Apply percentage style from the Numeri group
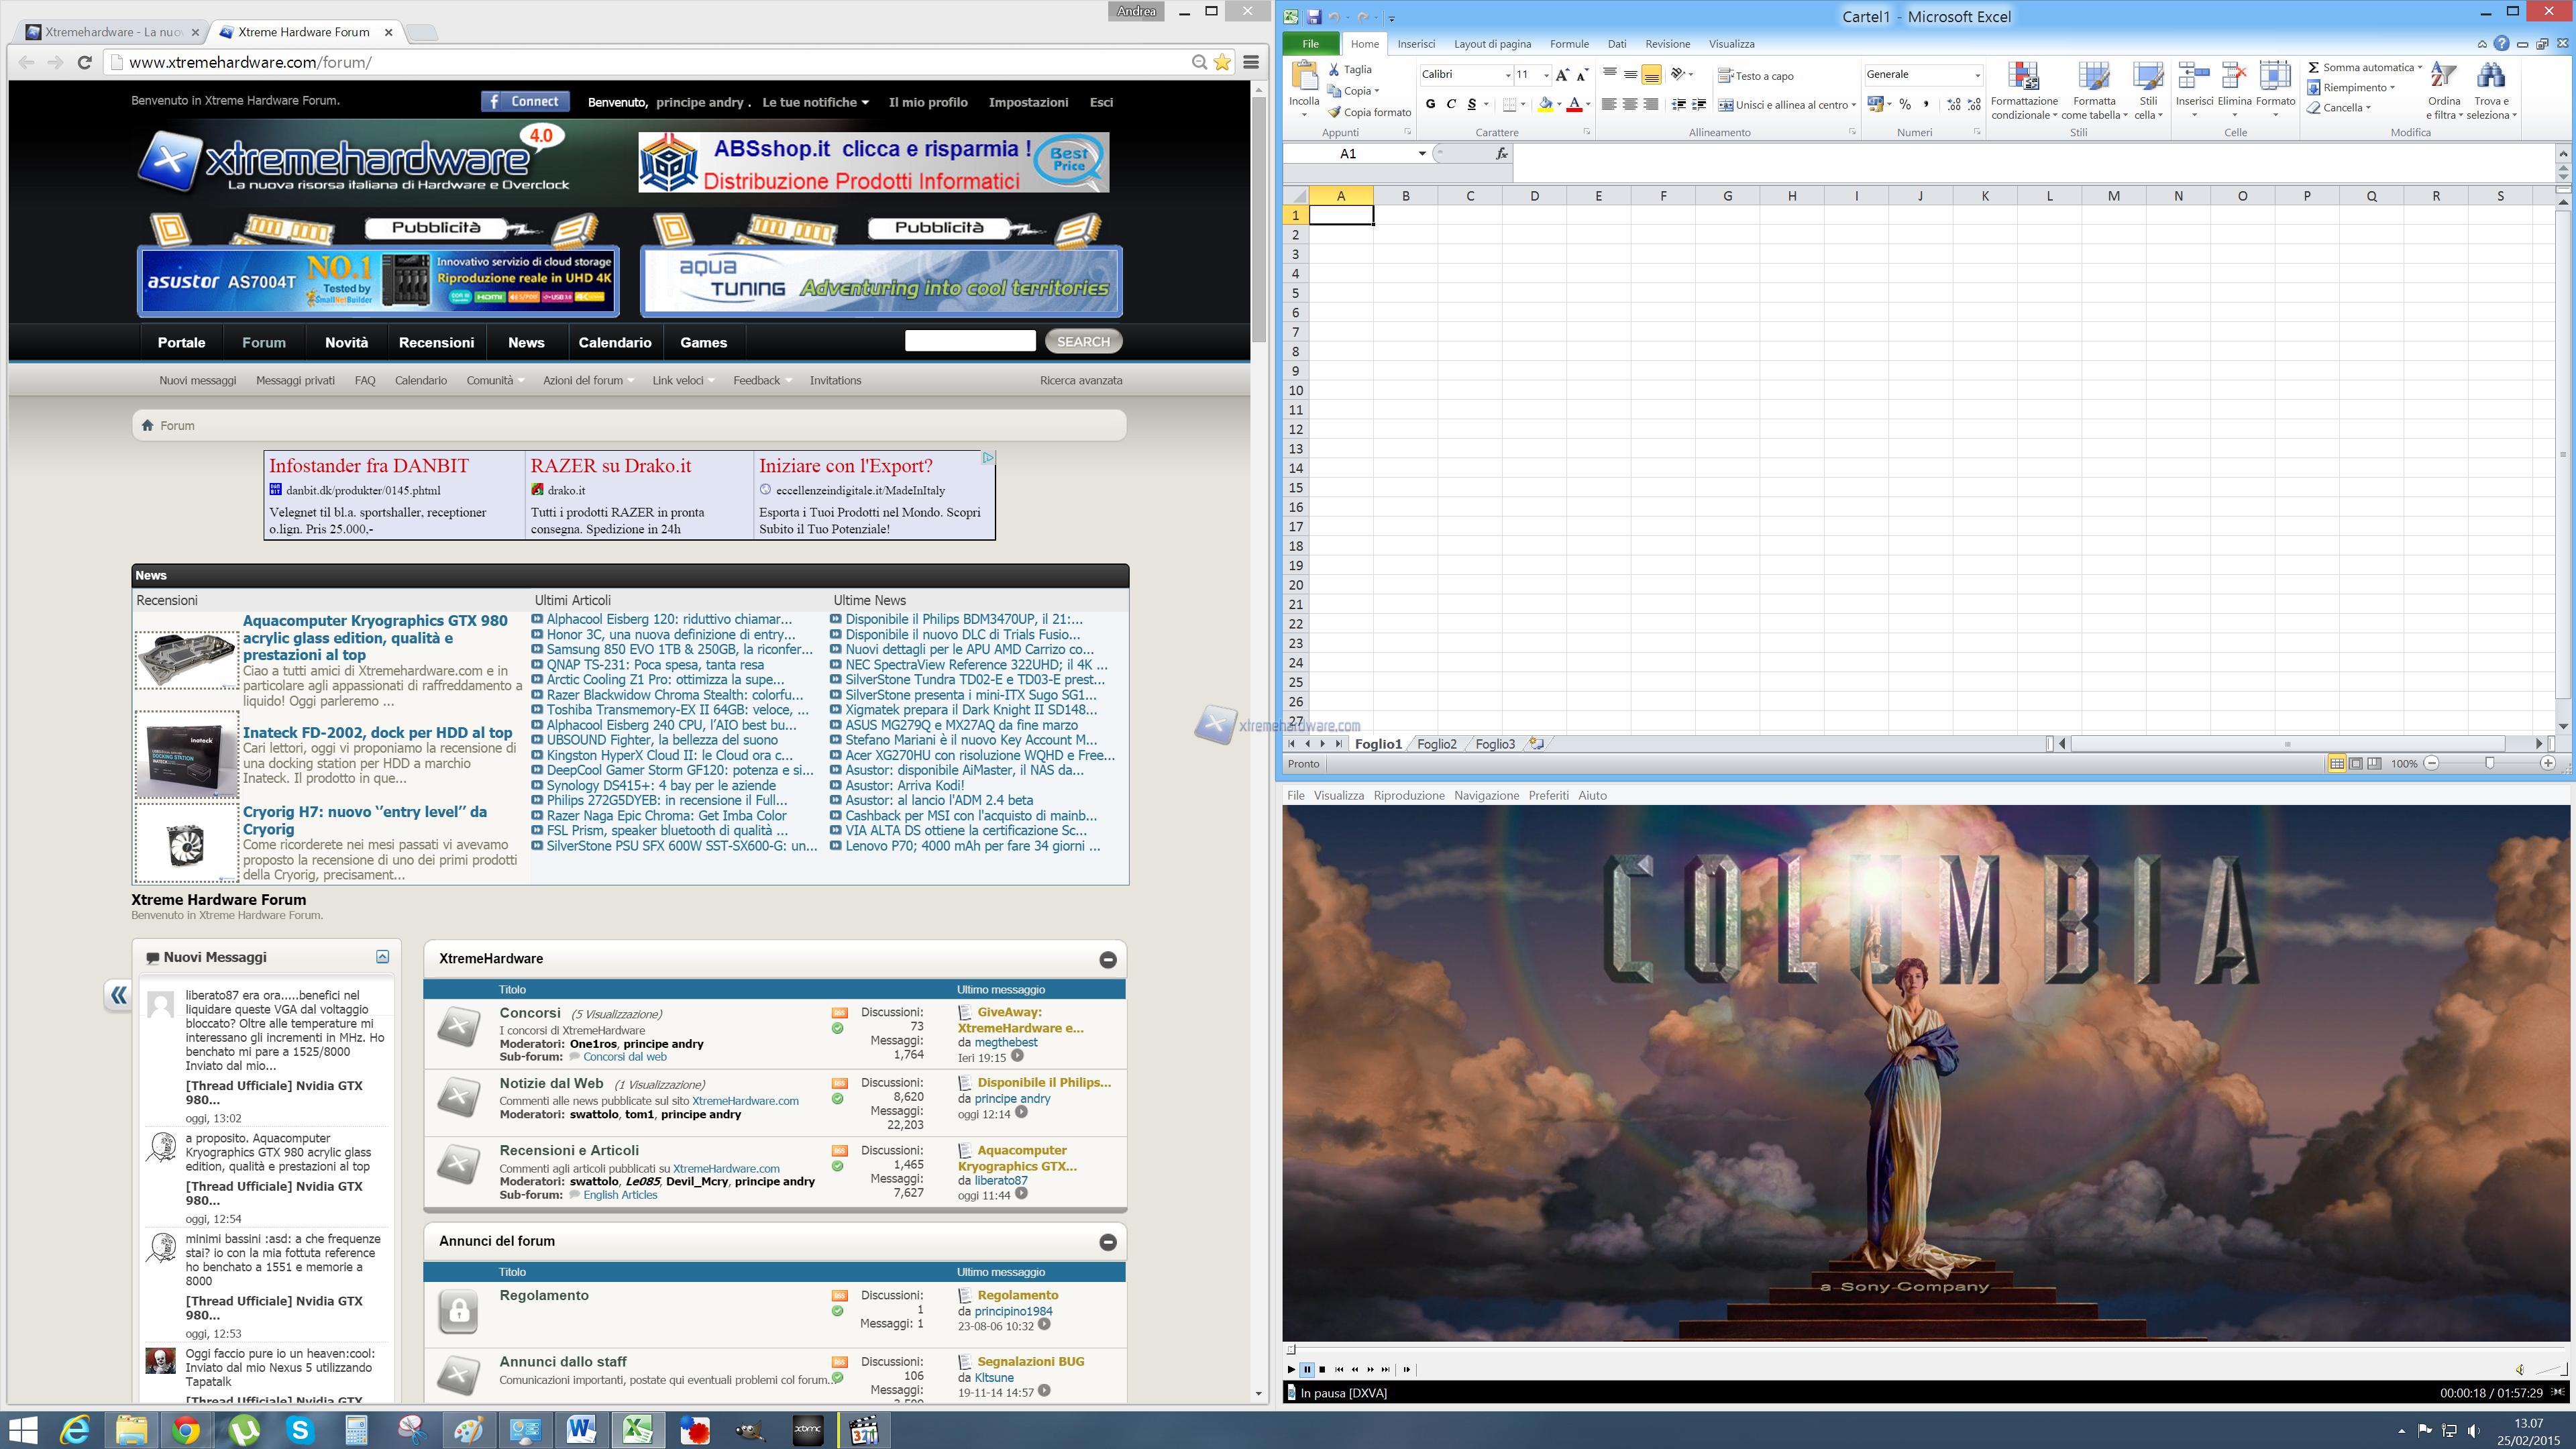2576x1449 pixels. pos(1906,103)
